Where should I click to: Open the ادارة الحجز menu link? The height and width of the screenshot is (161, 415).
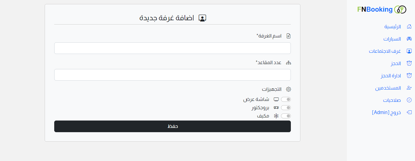pyautogui.click(x=391, y=76)
